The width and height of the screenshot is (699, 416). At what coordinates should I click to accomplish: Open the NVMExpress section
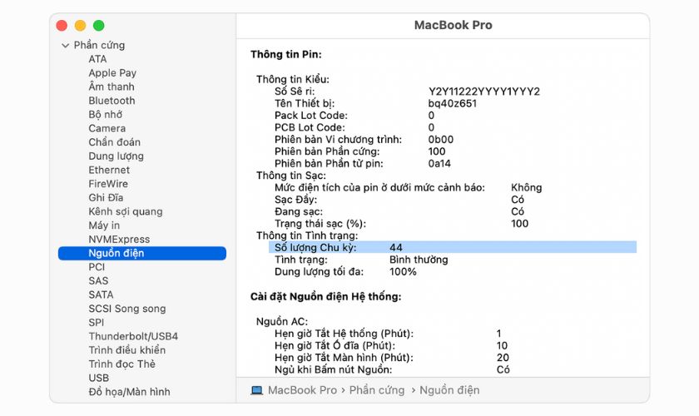(x=119, y=239)
